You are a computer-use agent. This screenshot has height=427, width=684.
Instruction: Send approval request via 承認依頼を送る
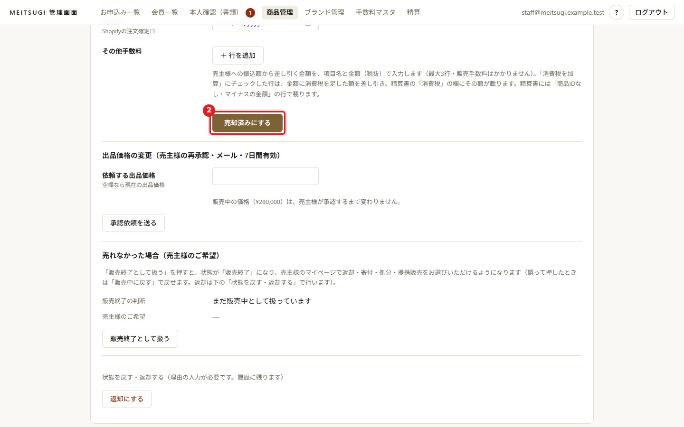133,223
